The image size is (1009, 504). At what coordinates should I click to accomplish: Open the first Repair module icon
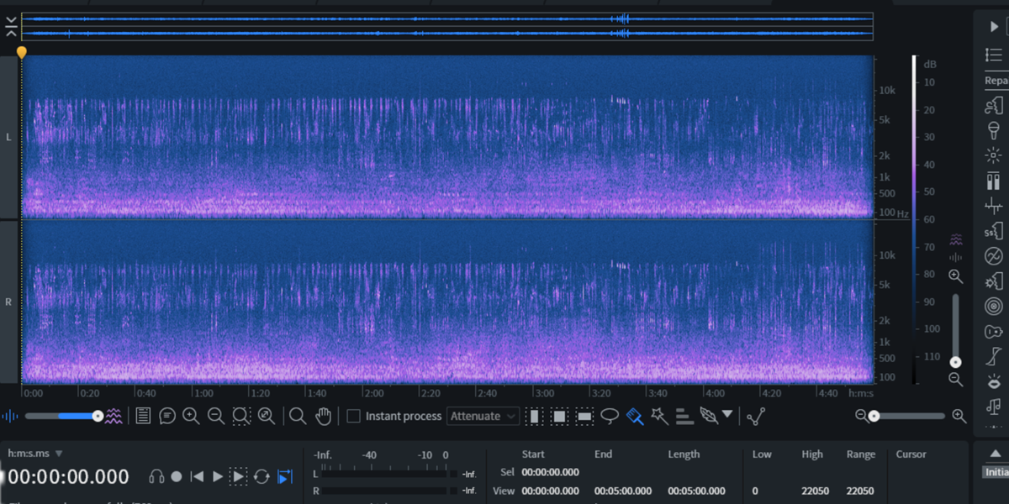[994, 105]
